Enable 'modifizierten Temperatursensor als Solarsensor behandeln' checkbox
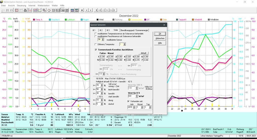 (x=95, y=34)
